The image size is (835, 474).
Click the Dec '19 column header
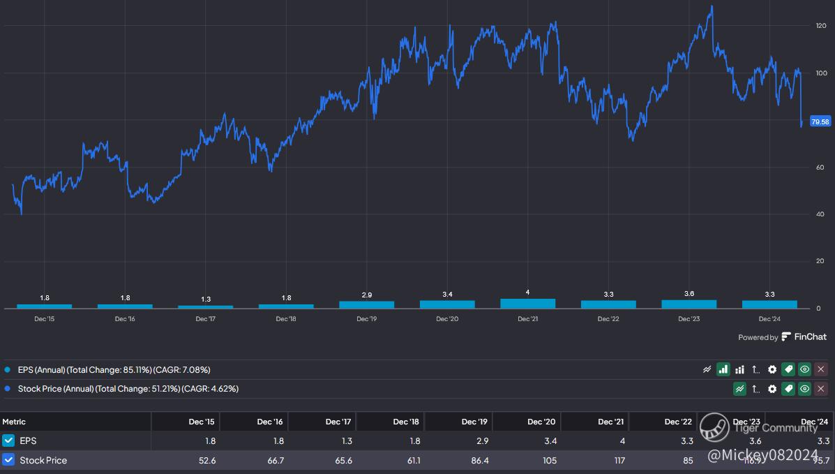474,422
